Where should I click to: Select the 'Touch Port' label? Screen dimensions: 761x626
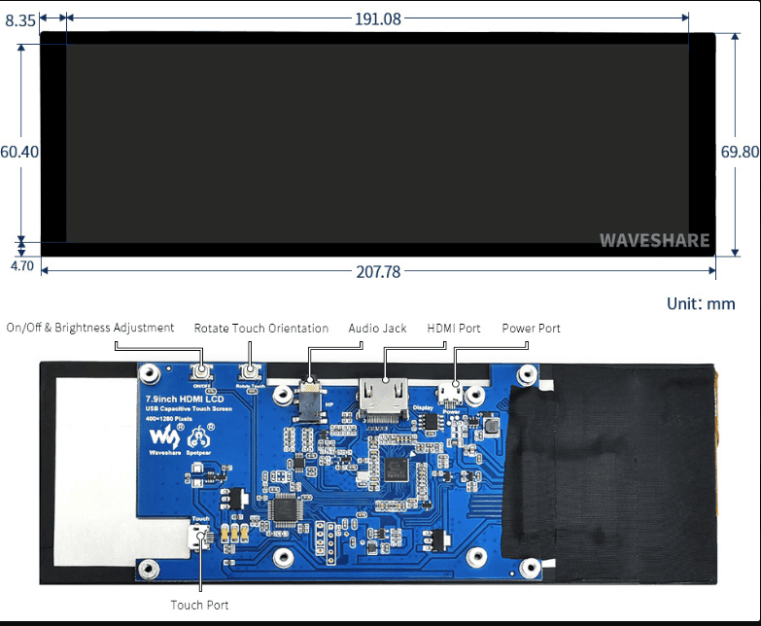pos(199,606)
